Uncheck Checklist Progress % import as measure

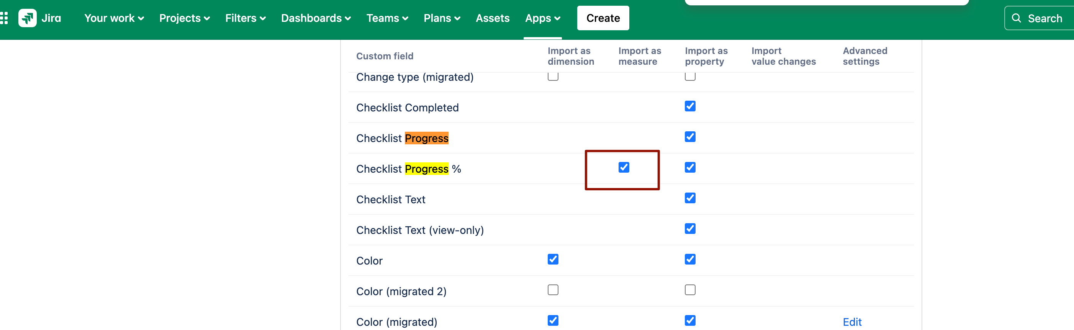624,168
